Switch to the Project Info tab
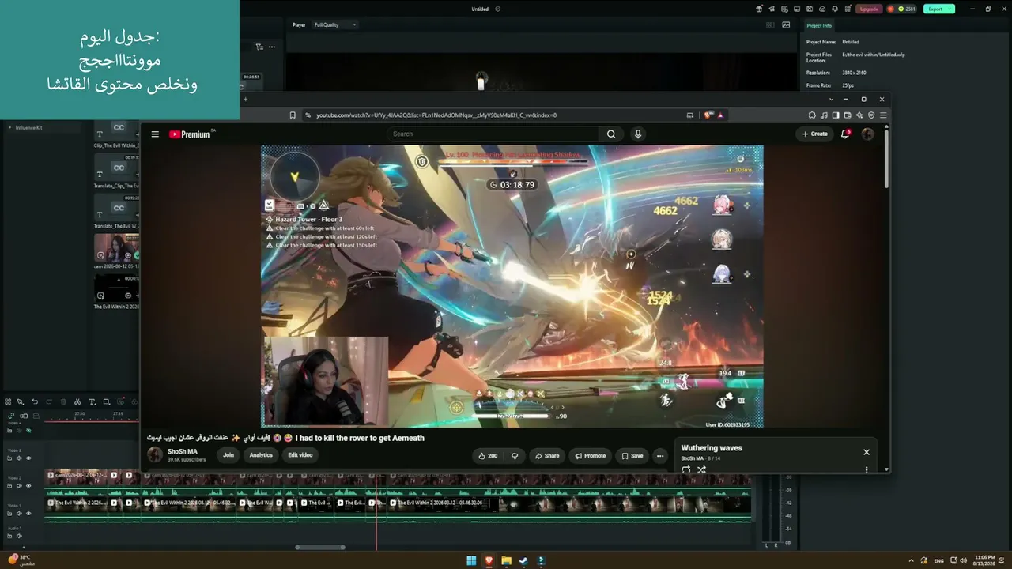1012x569 pixels. pyautogui.click(x=819, y=26)
